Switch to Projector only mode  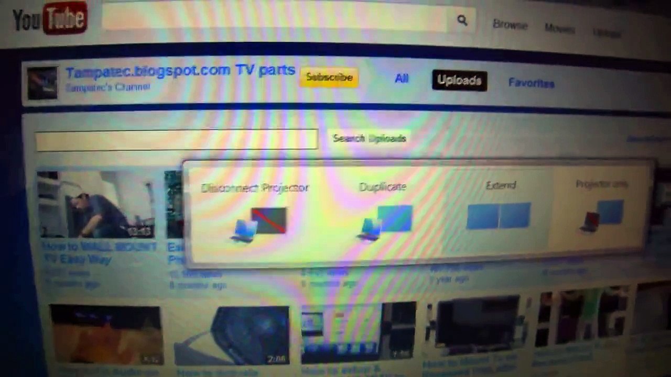pos(601,206)
